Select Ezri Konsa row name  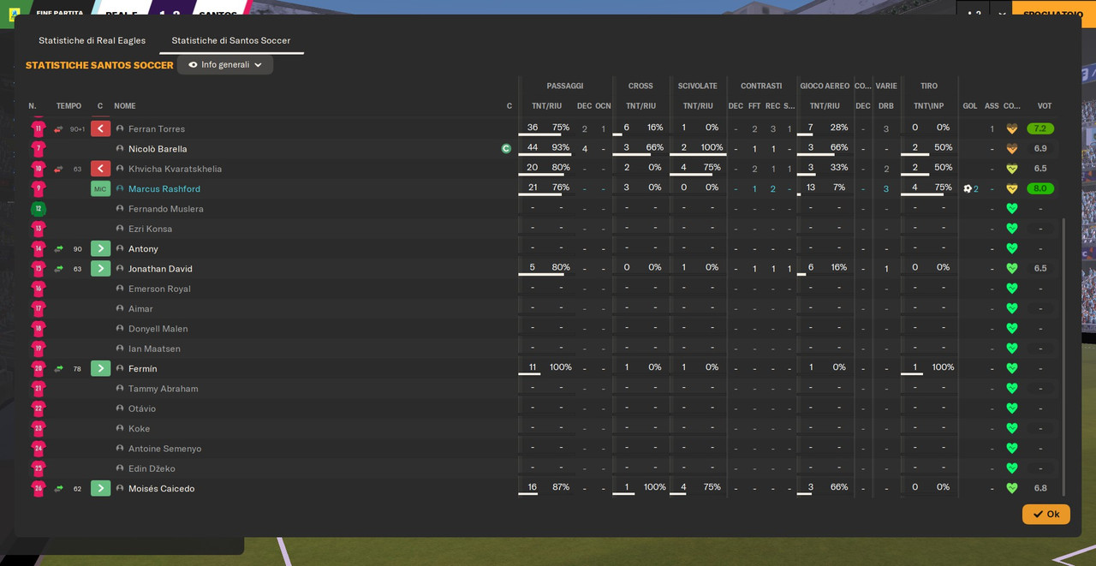click(151, 229)
